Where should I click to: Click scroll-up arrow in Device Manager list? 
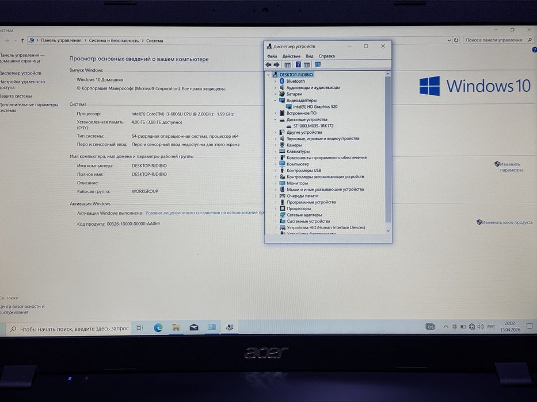(388, 74)
